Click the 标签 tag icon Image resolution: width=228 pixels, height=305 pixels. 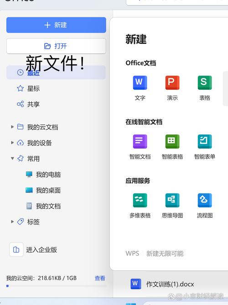coord(21,221)
